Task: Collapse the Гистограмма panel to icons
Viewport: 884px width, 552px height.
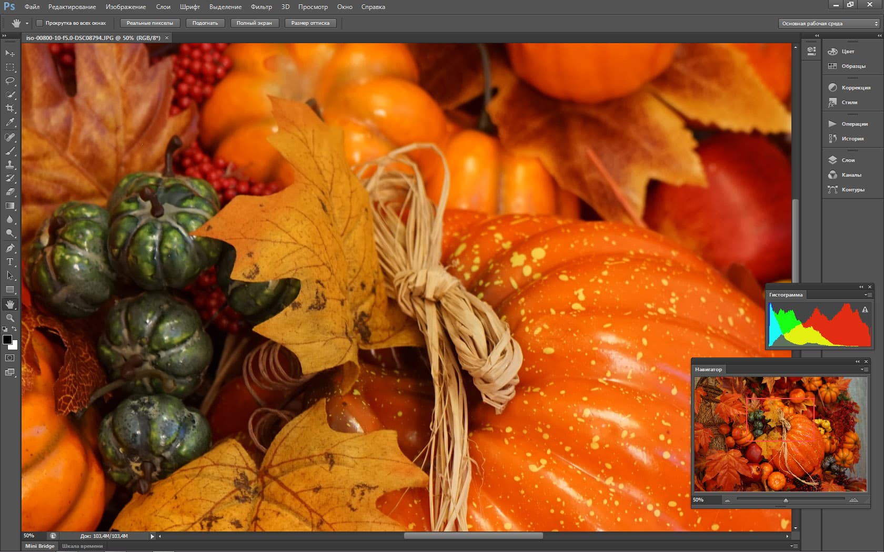Action: [x=861, y=287]
